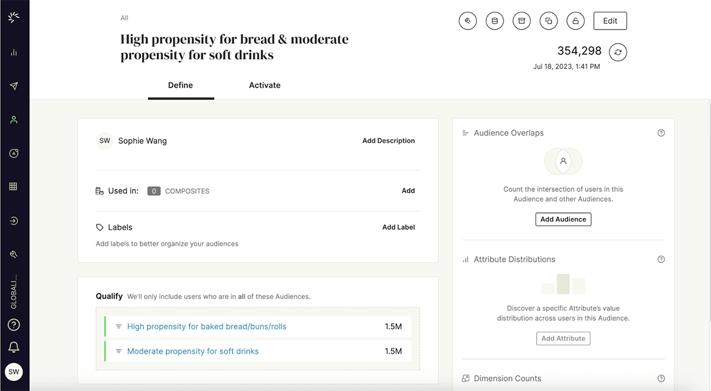
Task: Refresh the 354,298 audience count
Action: (x=618, y=52)
